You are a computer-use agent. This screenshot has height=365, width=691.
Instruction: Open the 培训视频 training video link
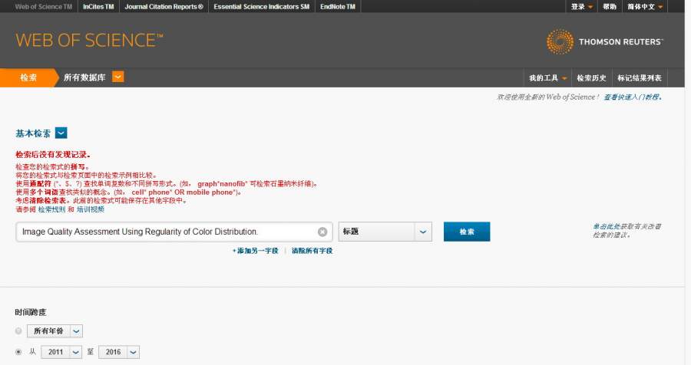pyautogui.click(x=91, y=209)
